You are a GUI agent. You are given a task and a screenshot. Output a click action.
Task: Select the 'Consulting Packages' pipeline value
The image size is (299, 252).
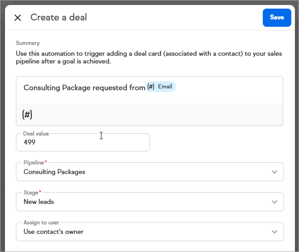click(x=54, y=172)
